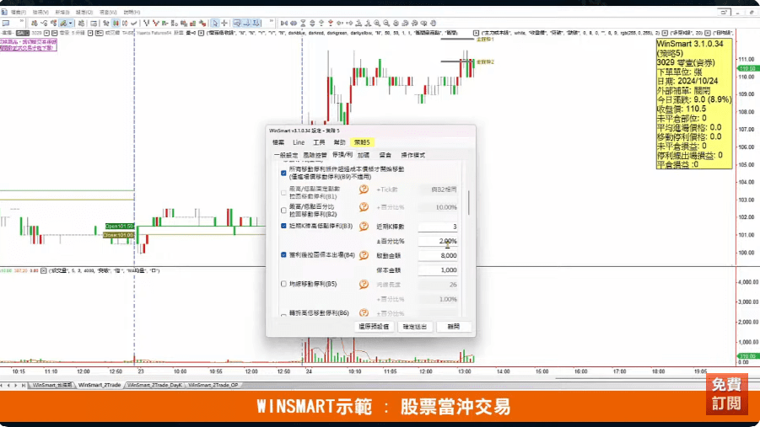760x427 pixels.
Task: Click the leave button in dialog
Action: coord(454,327)
